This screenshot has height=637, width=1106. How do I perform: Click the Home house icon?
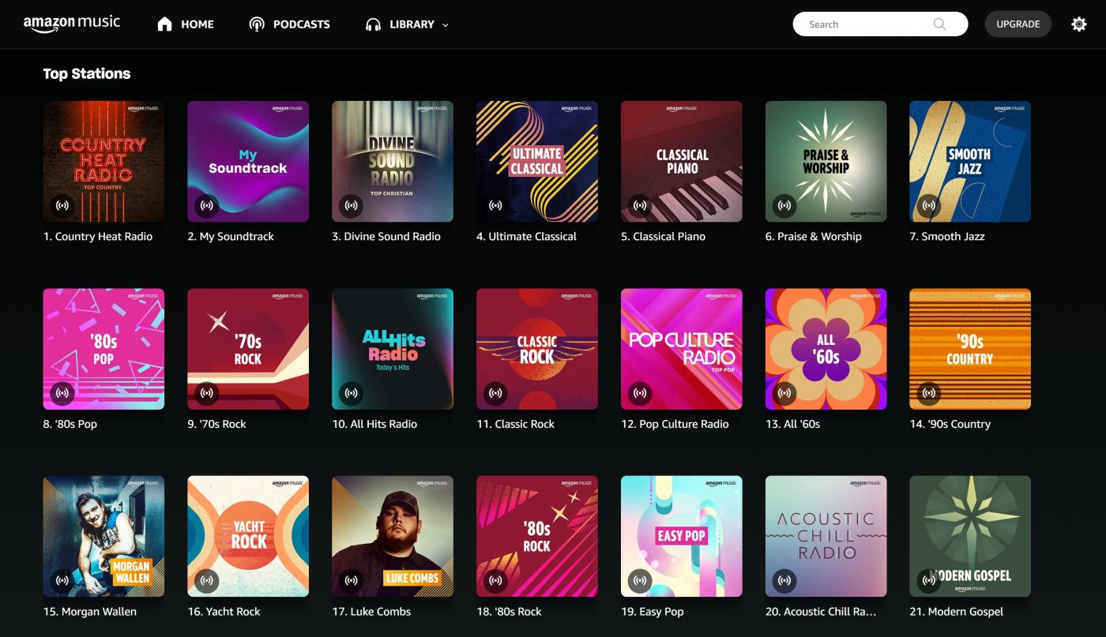point(164,24)
